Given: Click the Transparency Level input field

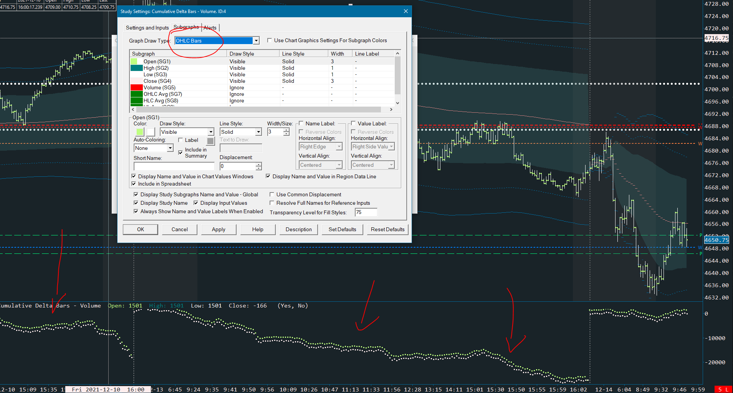Looking at the screenshot, I should pos(366,212).
